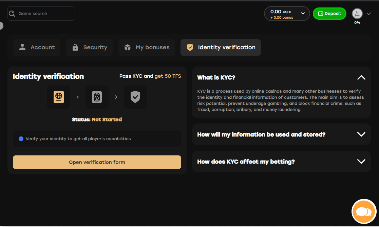Switch to the Security tab

[x=89, y=48]
